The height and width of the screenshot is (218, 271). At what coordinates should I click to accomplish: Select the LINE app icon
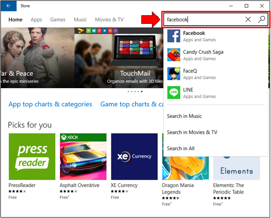point(174,93)
